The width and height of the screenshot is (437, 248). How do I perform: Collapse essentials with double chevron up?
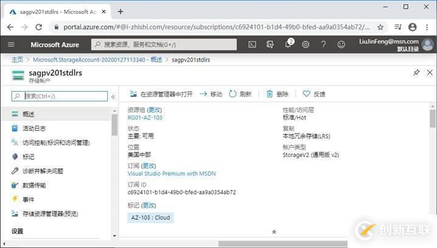point(274,232)
